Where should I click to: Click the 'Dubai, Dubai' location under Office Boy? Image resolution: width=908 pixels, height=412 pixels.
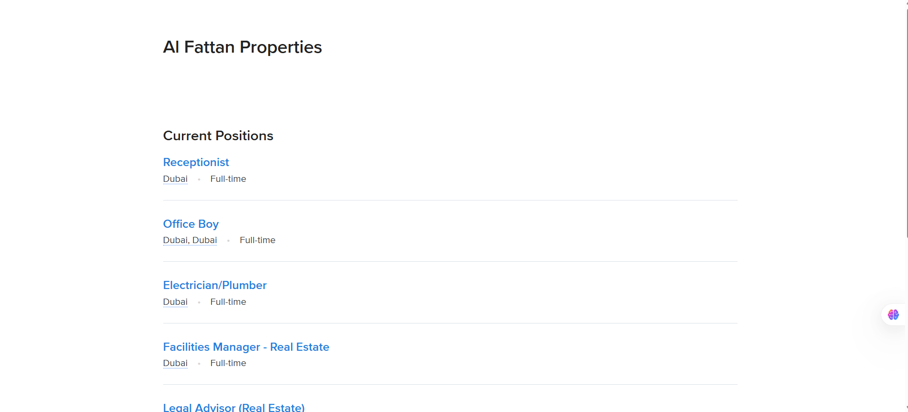pyautogui.click(x=190, y=240)
